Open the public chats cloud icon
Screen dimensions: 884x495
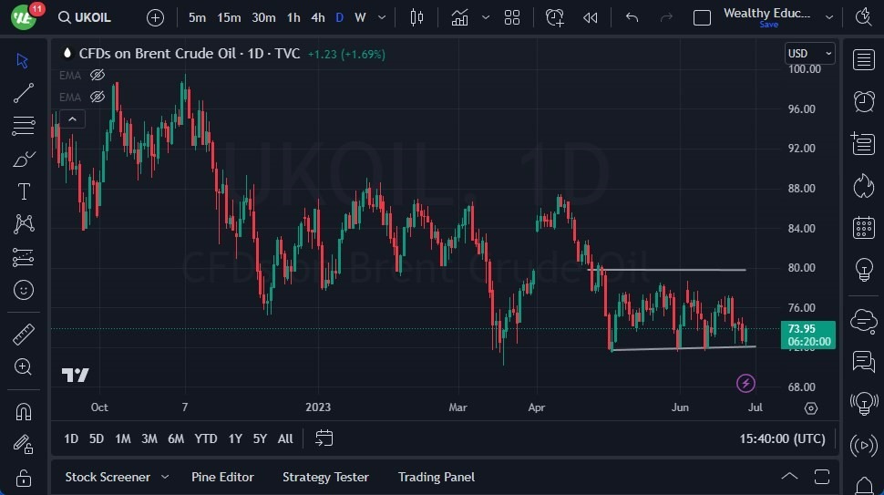[864, 322]
